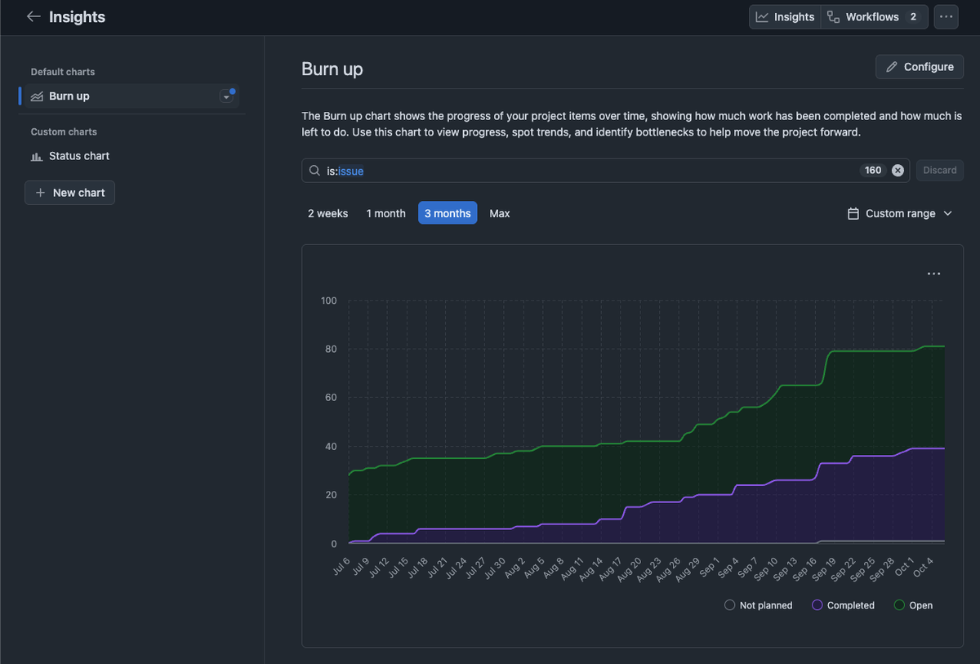Toggle the Not planned legend series
The width and height of the screenshot is (980, 664).
[759, 605]
